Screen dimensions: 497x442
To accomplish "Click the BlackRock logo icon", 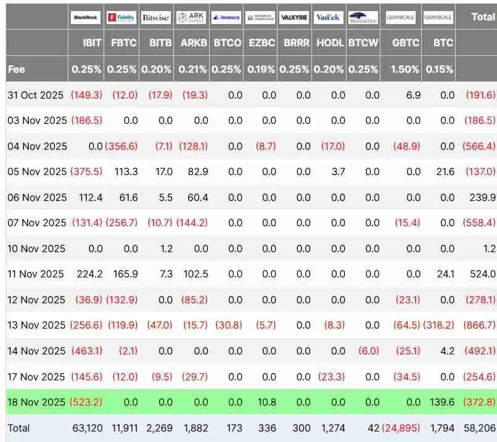I will (x=87, y=17).
